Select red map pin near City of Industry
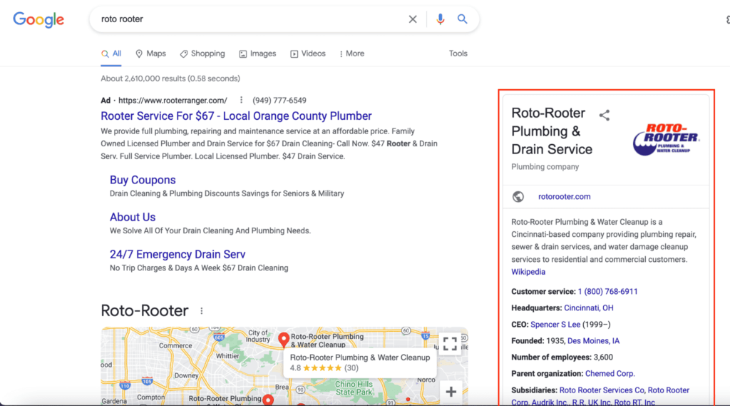The width and height of the screenshot is (730, 406). tap(284, 340)
